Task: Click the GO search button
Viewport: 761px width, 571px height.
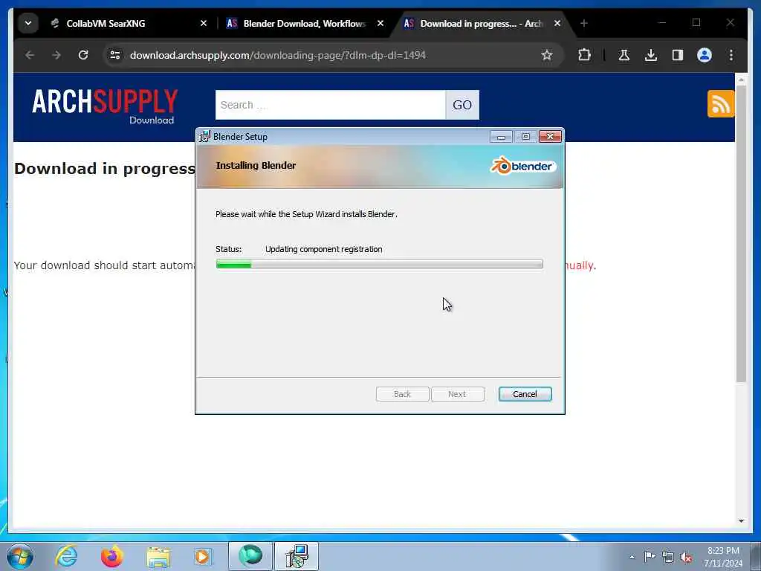Action: coord(462,105)
